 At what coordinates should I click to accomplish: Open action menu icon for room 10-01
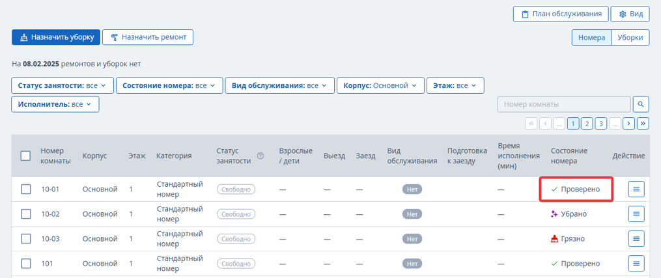(636, 189)
